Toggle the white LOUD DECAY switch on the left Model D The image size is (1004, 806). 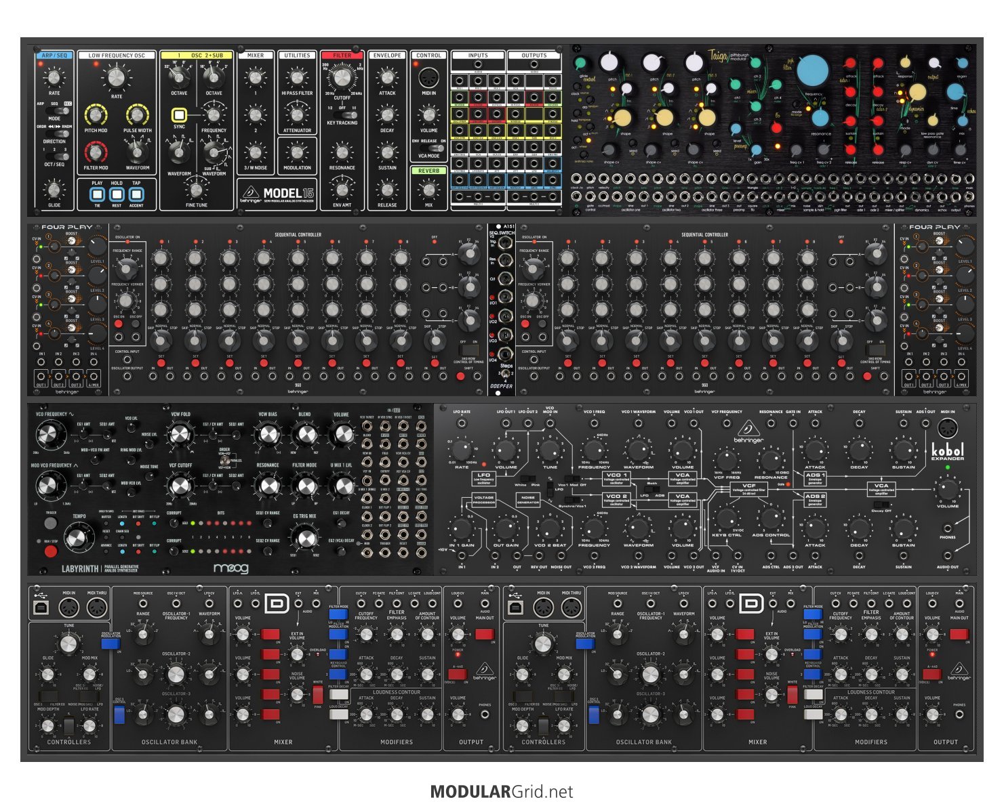point(338,715)
